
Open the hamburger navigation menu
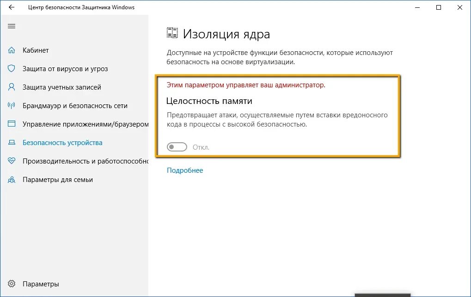pos(12,26)
